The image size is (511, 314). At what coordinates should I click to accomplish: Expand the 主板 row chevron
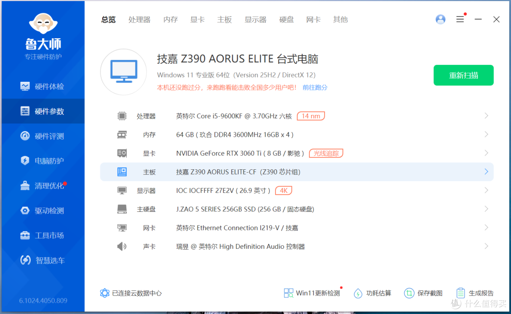[x=486, y=171]
